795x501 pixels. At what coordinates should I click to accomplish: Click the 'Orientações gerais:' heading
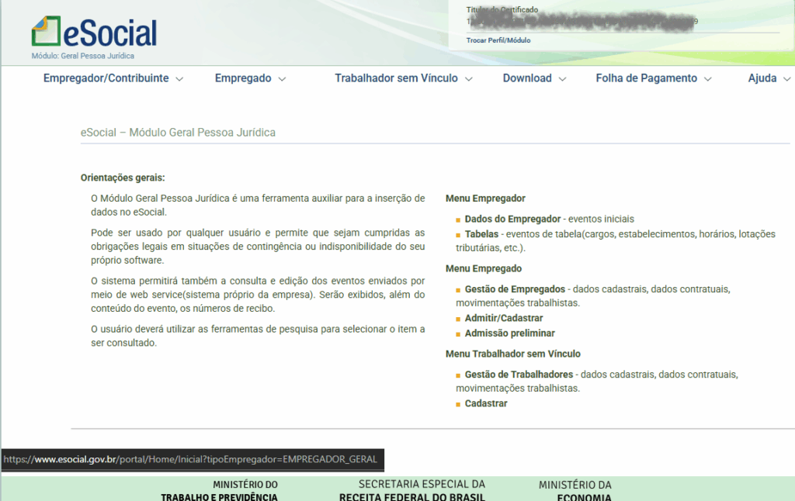[123, 178]
